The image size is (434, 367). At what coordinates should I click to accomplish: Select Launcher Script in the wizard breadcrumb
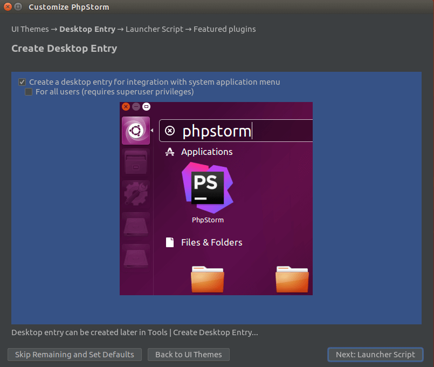pos(154,29)
